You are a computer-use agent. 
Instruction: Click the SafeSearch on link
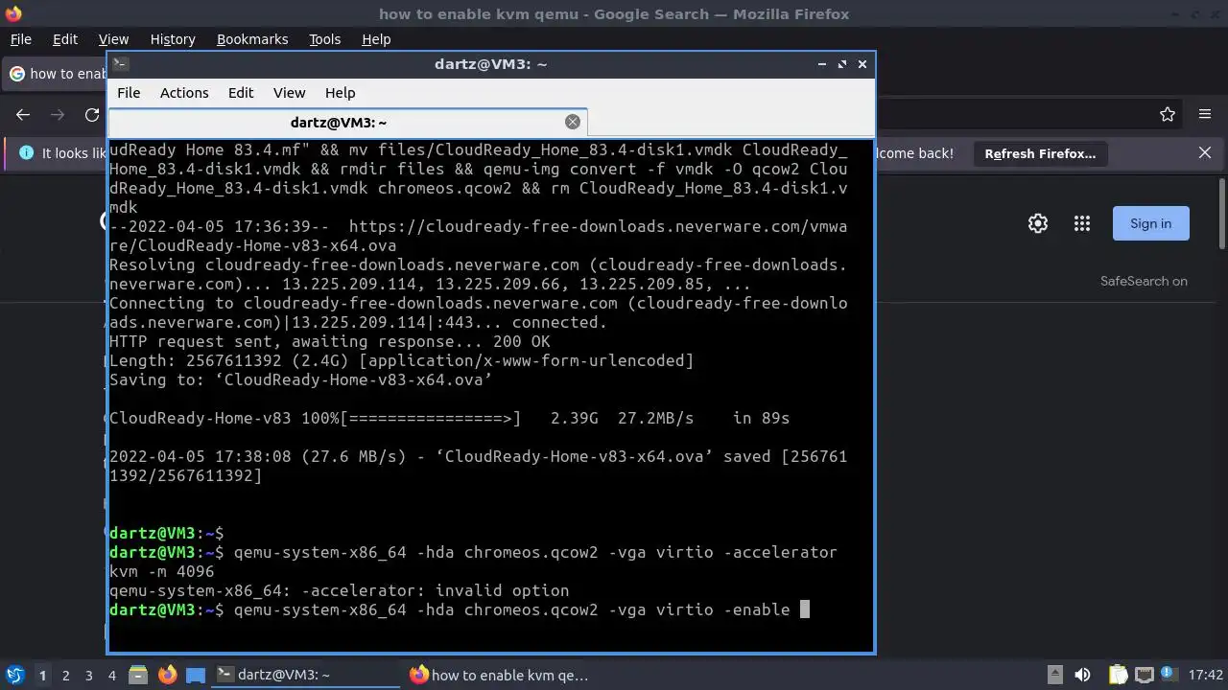(x=1144, y=281)
